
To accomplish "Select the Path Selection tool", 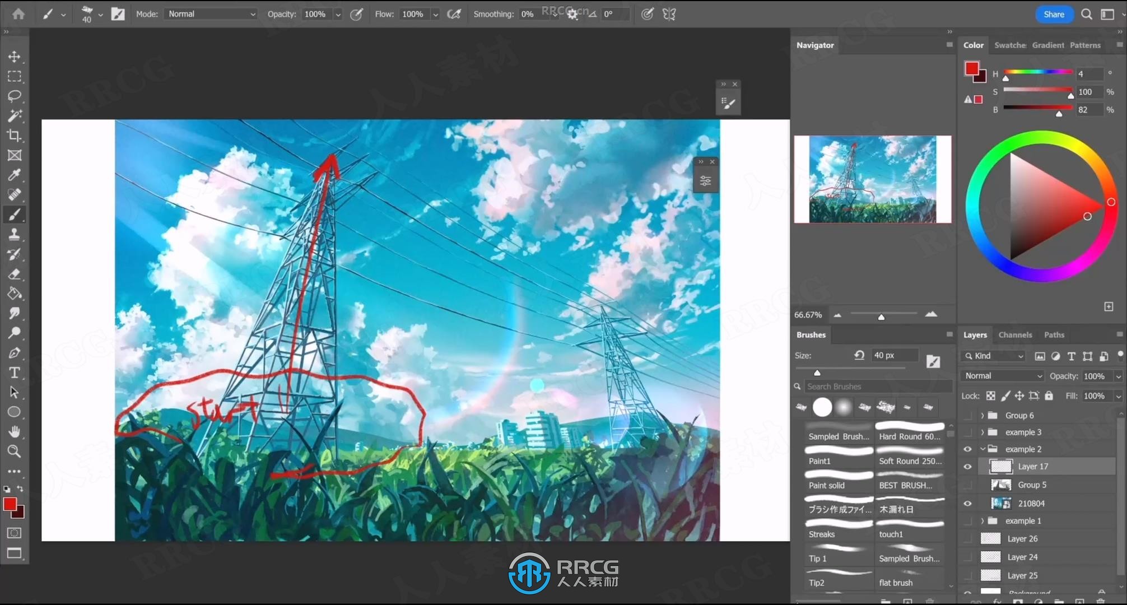I will tap(15, 392).
